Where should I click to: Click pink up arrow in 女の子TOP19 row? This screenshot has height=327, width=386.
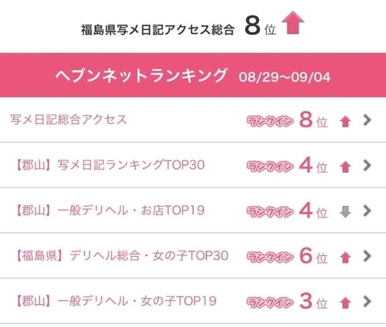point(345,302)
